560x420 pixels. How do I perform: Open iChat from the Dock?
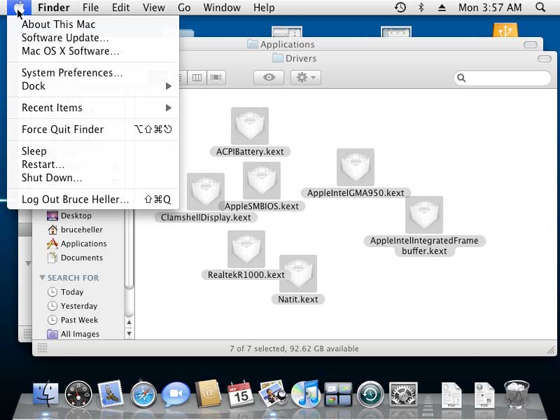[x=176, y=393]
